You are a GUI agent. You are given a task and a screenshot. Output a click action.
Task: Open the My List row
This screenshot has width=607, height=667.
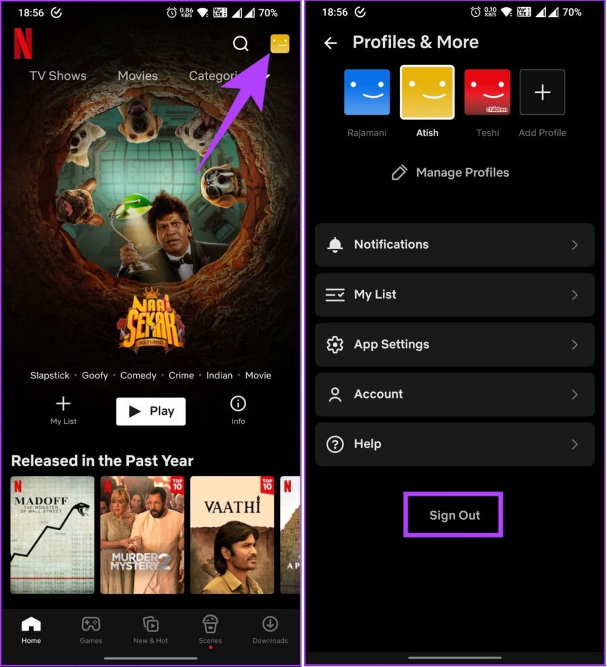coord(455,295)
